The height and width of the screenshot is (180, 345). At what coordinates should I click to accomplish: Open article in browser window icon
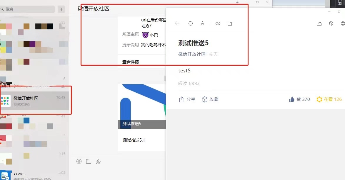229,23
